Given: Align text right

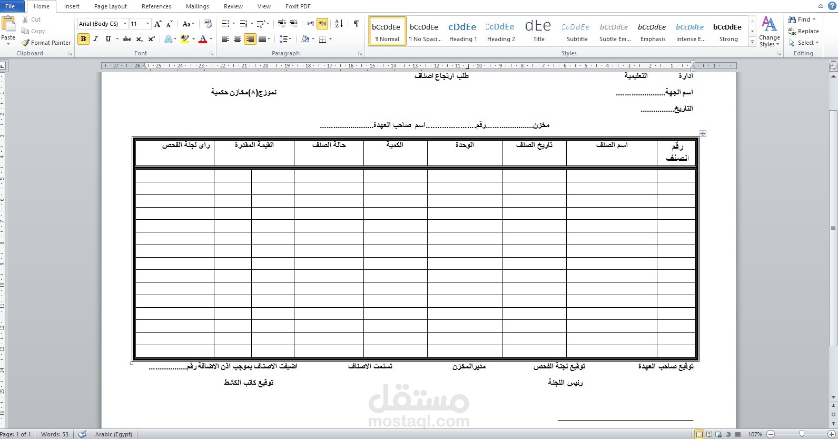Looking at the screenshot, I should coord(250,39).
